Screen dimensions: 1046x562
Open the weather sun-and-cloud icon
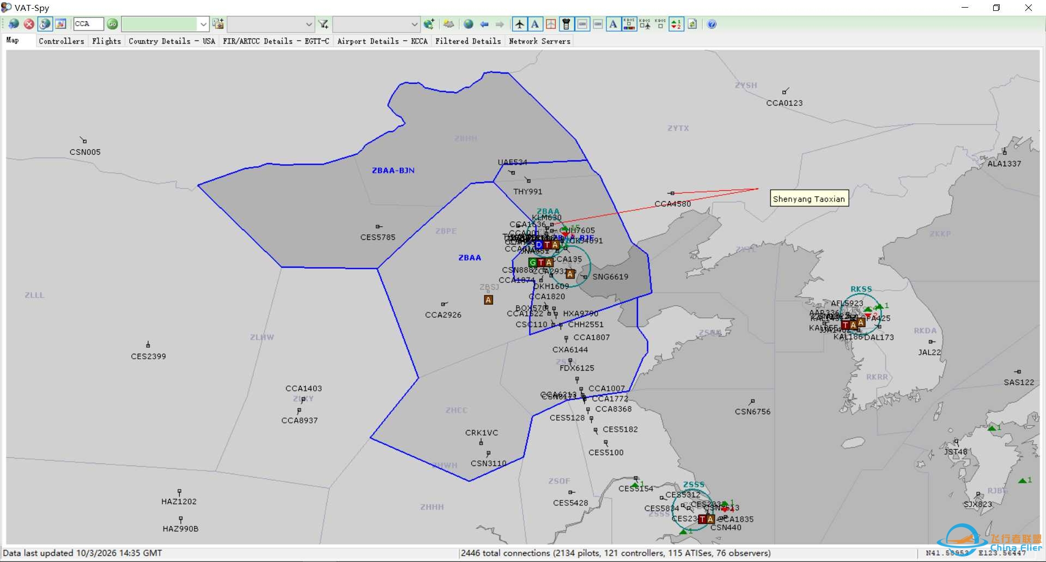(x=449, y=24)
